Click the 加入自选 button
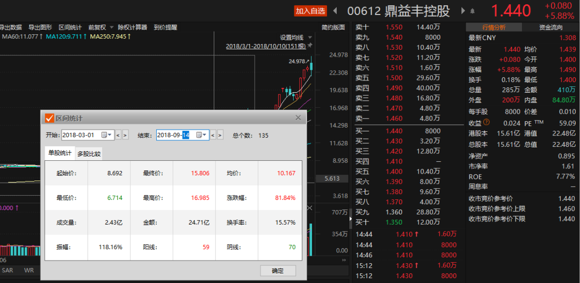 (x=310, y=11)
